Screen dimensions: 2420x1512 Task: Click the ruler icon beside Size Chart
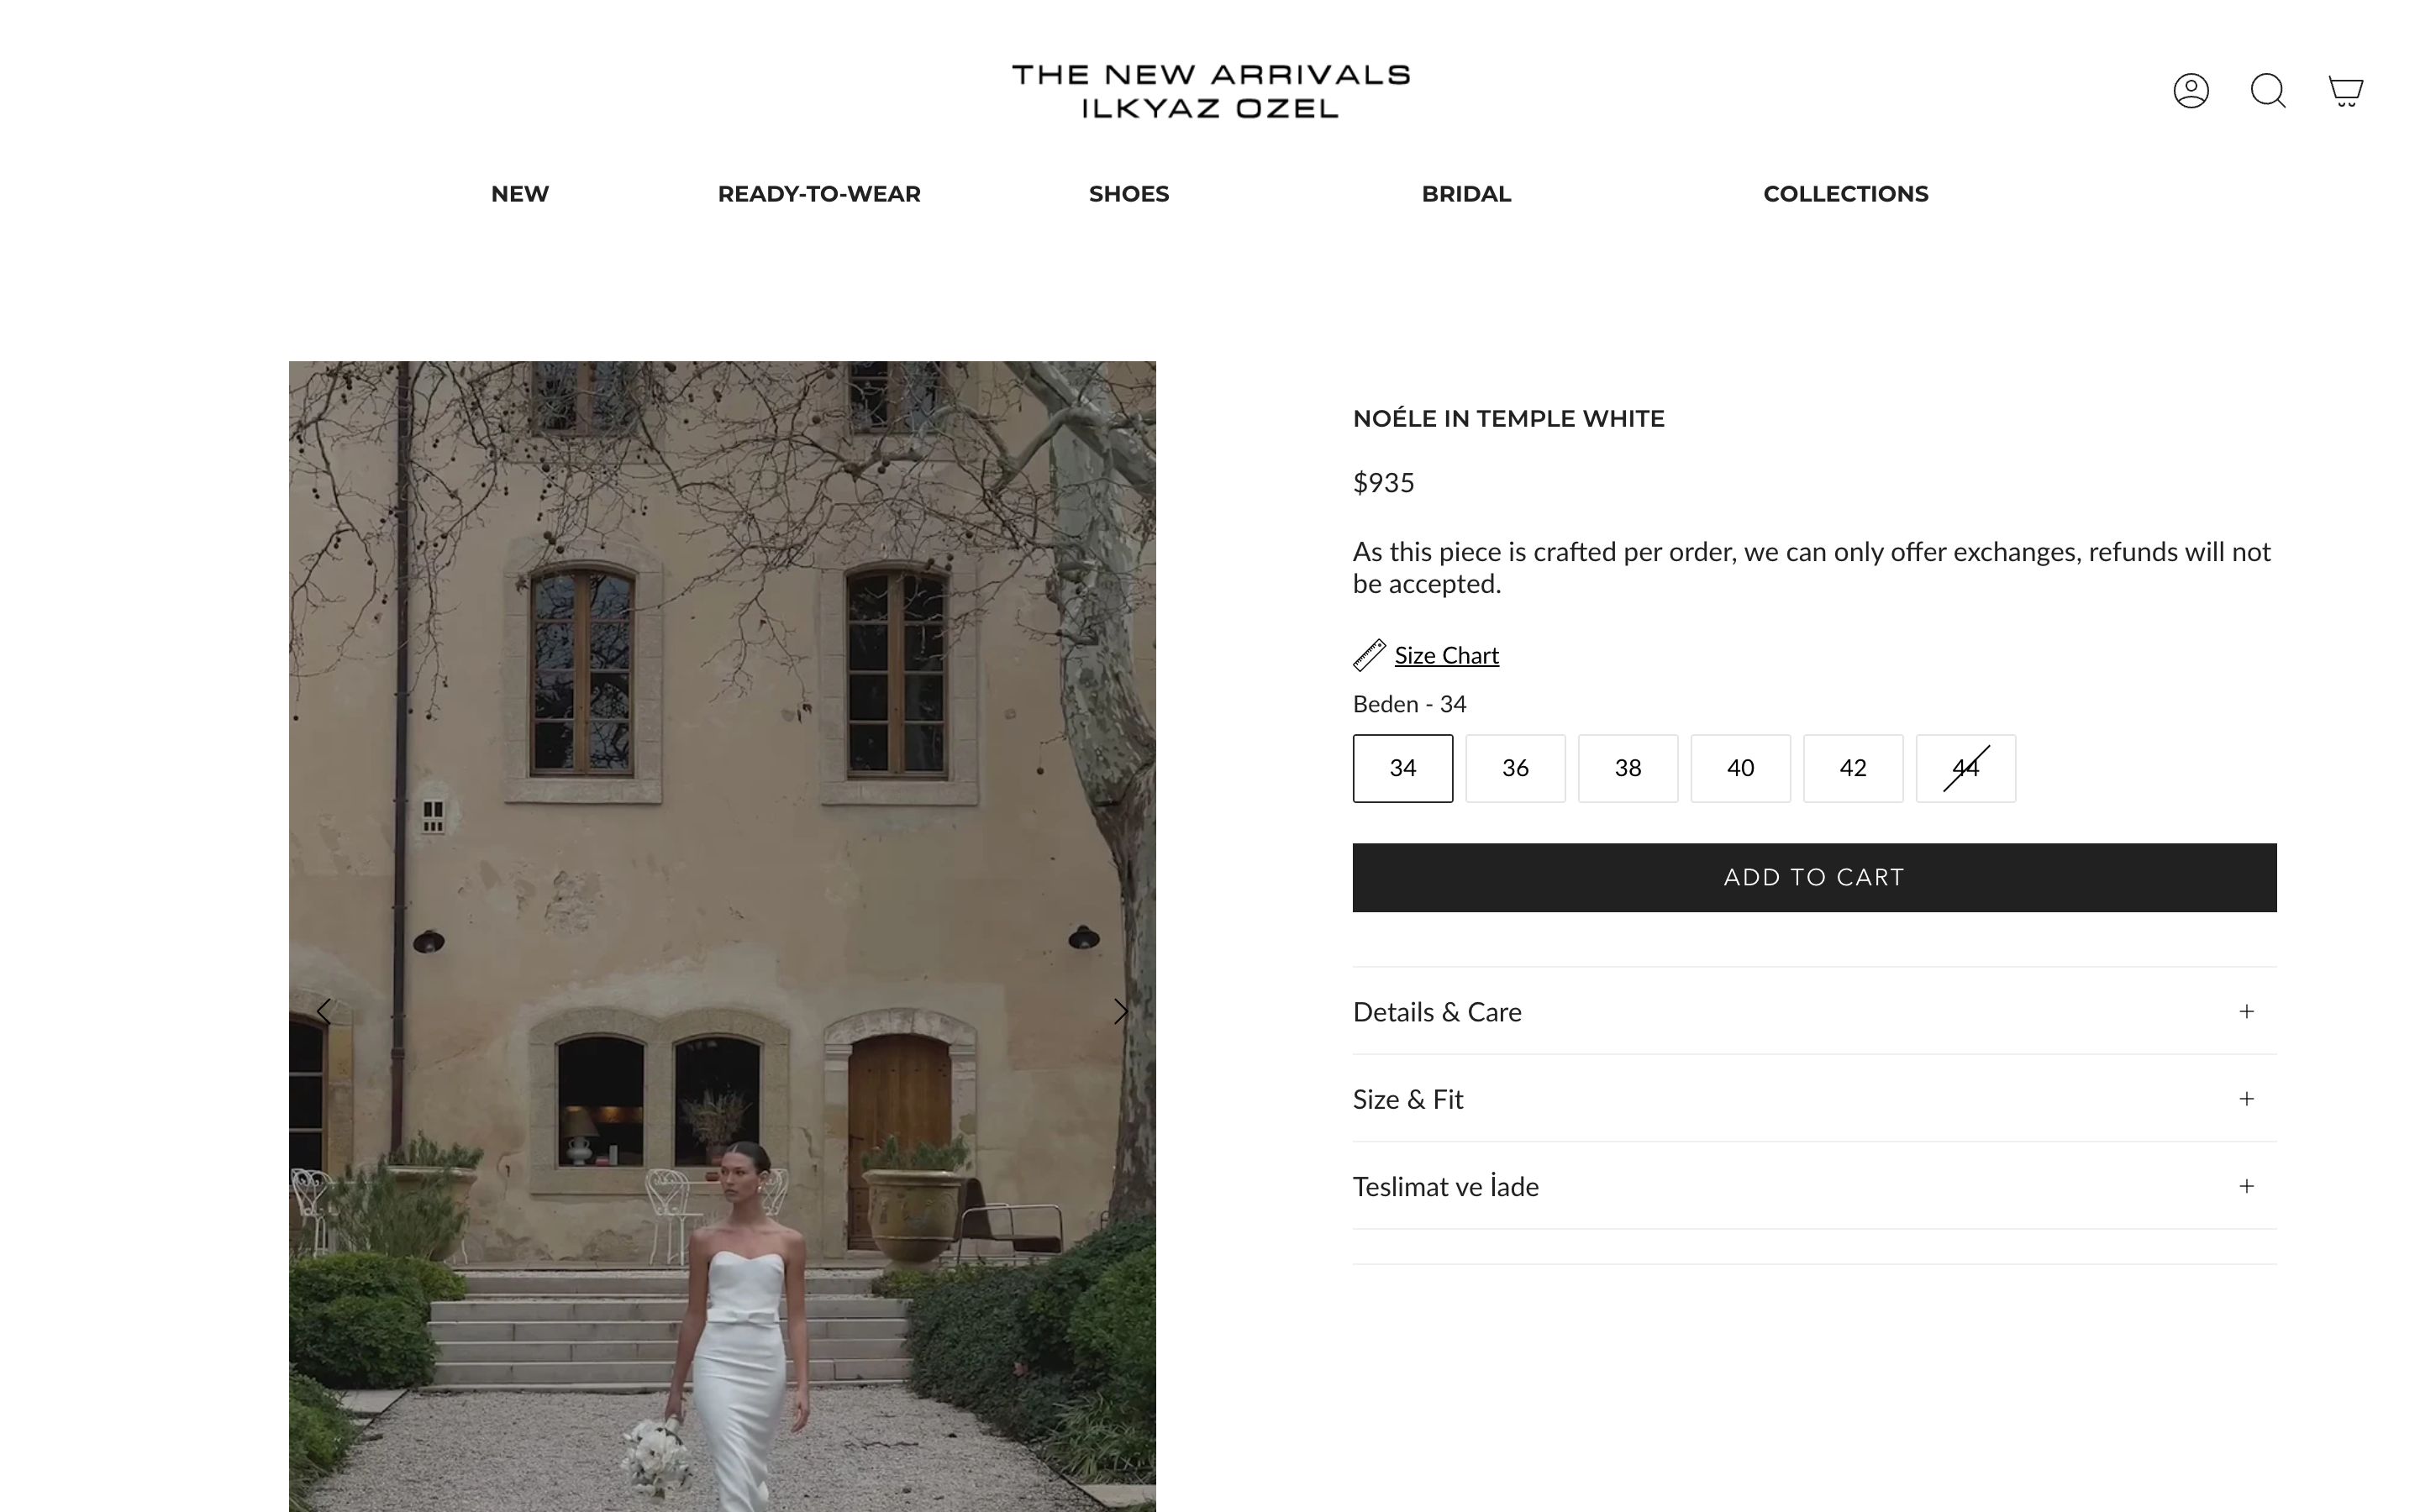pos(1369,655)
